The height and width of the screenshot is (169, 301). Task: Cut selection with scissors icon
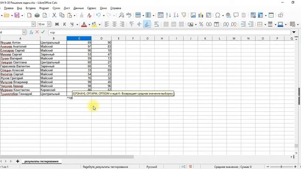point(54,15)
